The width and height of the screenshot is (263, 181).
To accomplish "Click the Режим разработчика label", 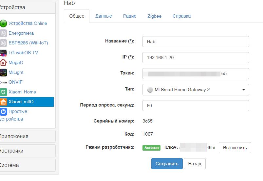I will coord(110,147).
